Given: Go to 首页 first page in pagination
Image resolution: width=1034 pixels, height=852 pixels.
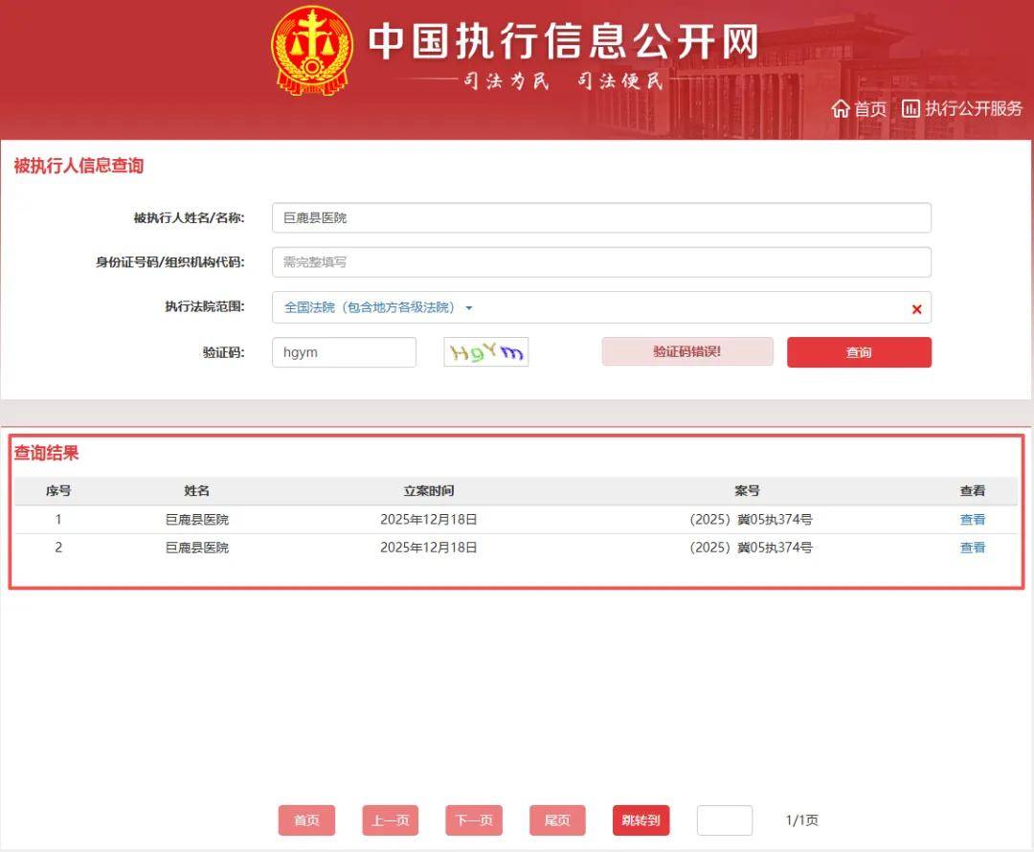Looking at the screenshot, I should click(x=306, y=820).
